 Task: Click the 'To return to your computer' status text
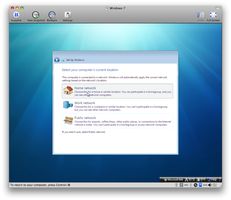[x=40, y=185]
